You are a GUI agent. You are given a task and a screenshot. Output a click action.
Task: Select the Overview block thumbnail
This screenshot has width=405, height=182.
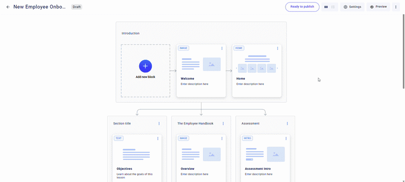[201, 154]
